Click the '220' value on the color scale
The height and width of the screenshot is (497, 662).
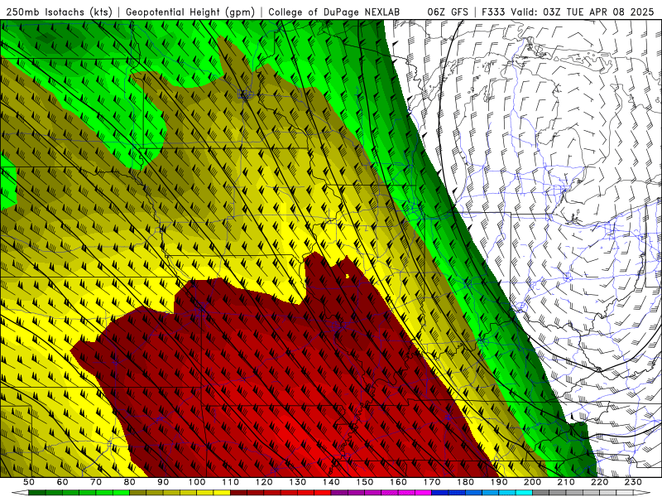[599, 482]
